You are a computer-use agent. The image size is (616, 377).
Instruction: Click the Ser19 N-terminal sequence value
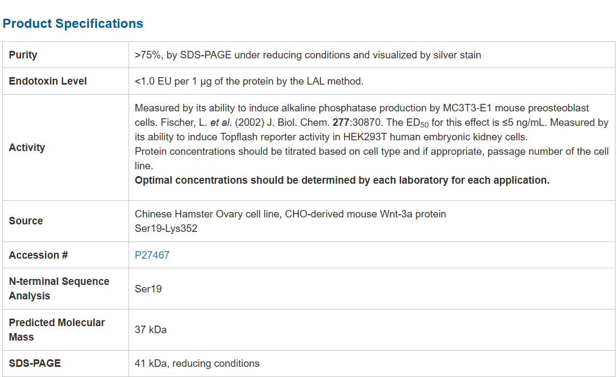148,289
